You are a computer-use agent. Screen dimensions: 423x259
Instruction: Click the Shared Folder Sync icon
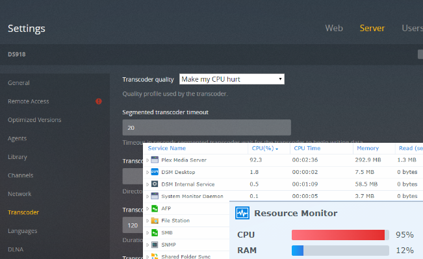pos(155,256)
